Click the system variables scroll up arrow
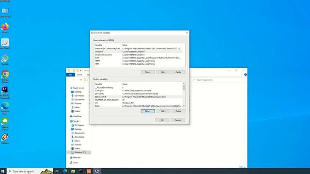Image resolution: width=310 pixels, height=174 pixels. pyautogui.click(x=184, y=84)
